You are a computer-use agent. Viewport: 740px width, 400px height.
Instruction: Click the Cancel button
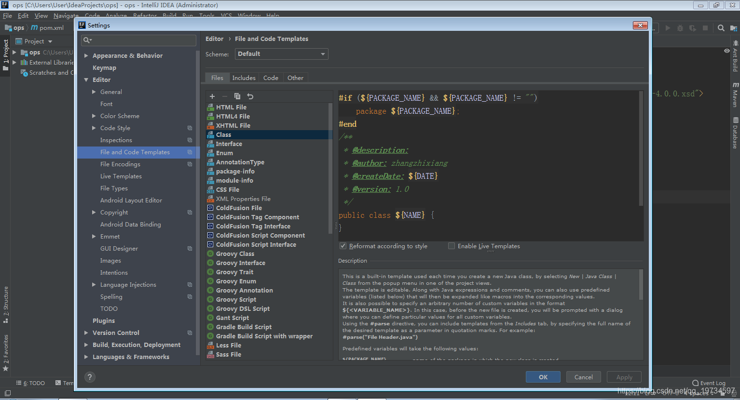click(584, 377)
